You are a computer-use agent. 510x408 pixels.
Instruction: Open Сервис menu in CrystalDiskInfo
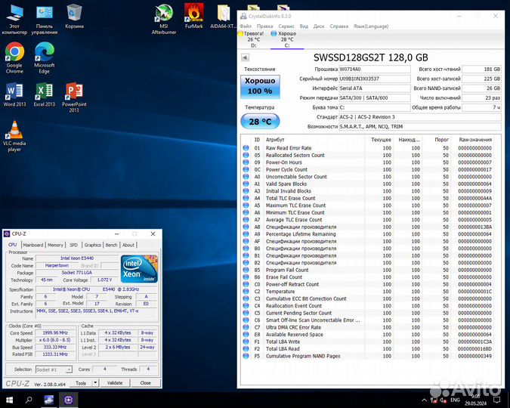pos(286,26)
